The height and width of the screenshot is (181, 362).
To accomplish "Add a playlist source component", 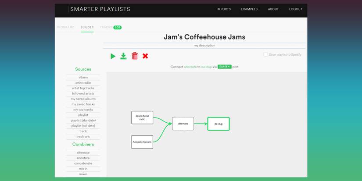I will click(x=83, y=115).
